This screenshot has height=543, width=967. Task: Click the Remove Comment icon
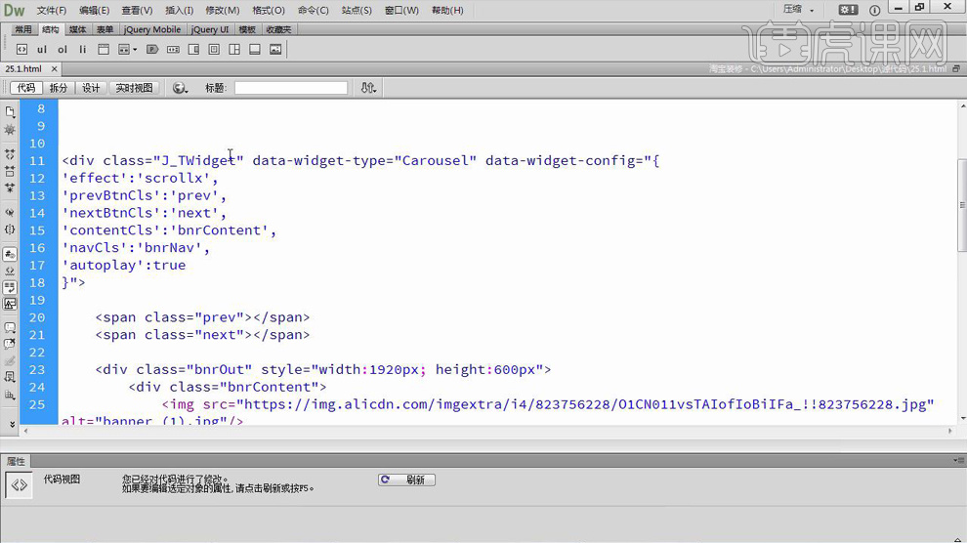click(10, 344)
